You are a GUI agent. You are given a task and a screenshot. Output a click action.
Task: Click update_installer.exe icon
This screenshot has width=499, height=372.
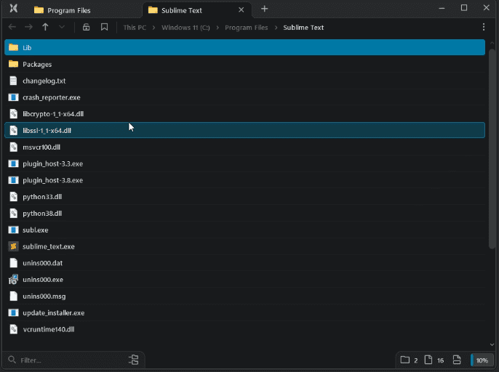pos(13,312)
